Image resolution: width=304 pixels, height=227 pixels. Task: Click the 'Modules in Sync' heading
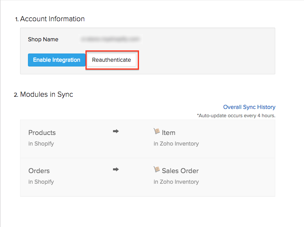click(46, 94)
